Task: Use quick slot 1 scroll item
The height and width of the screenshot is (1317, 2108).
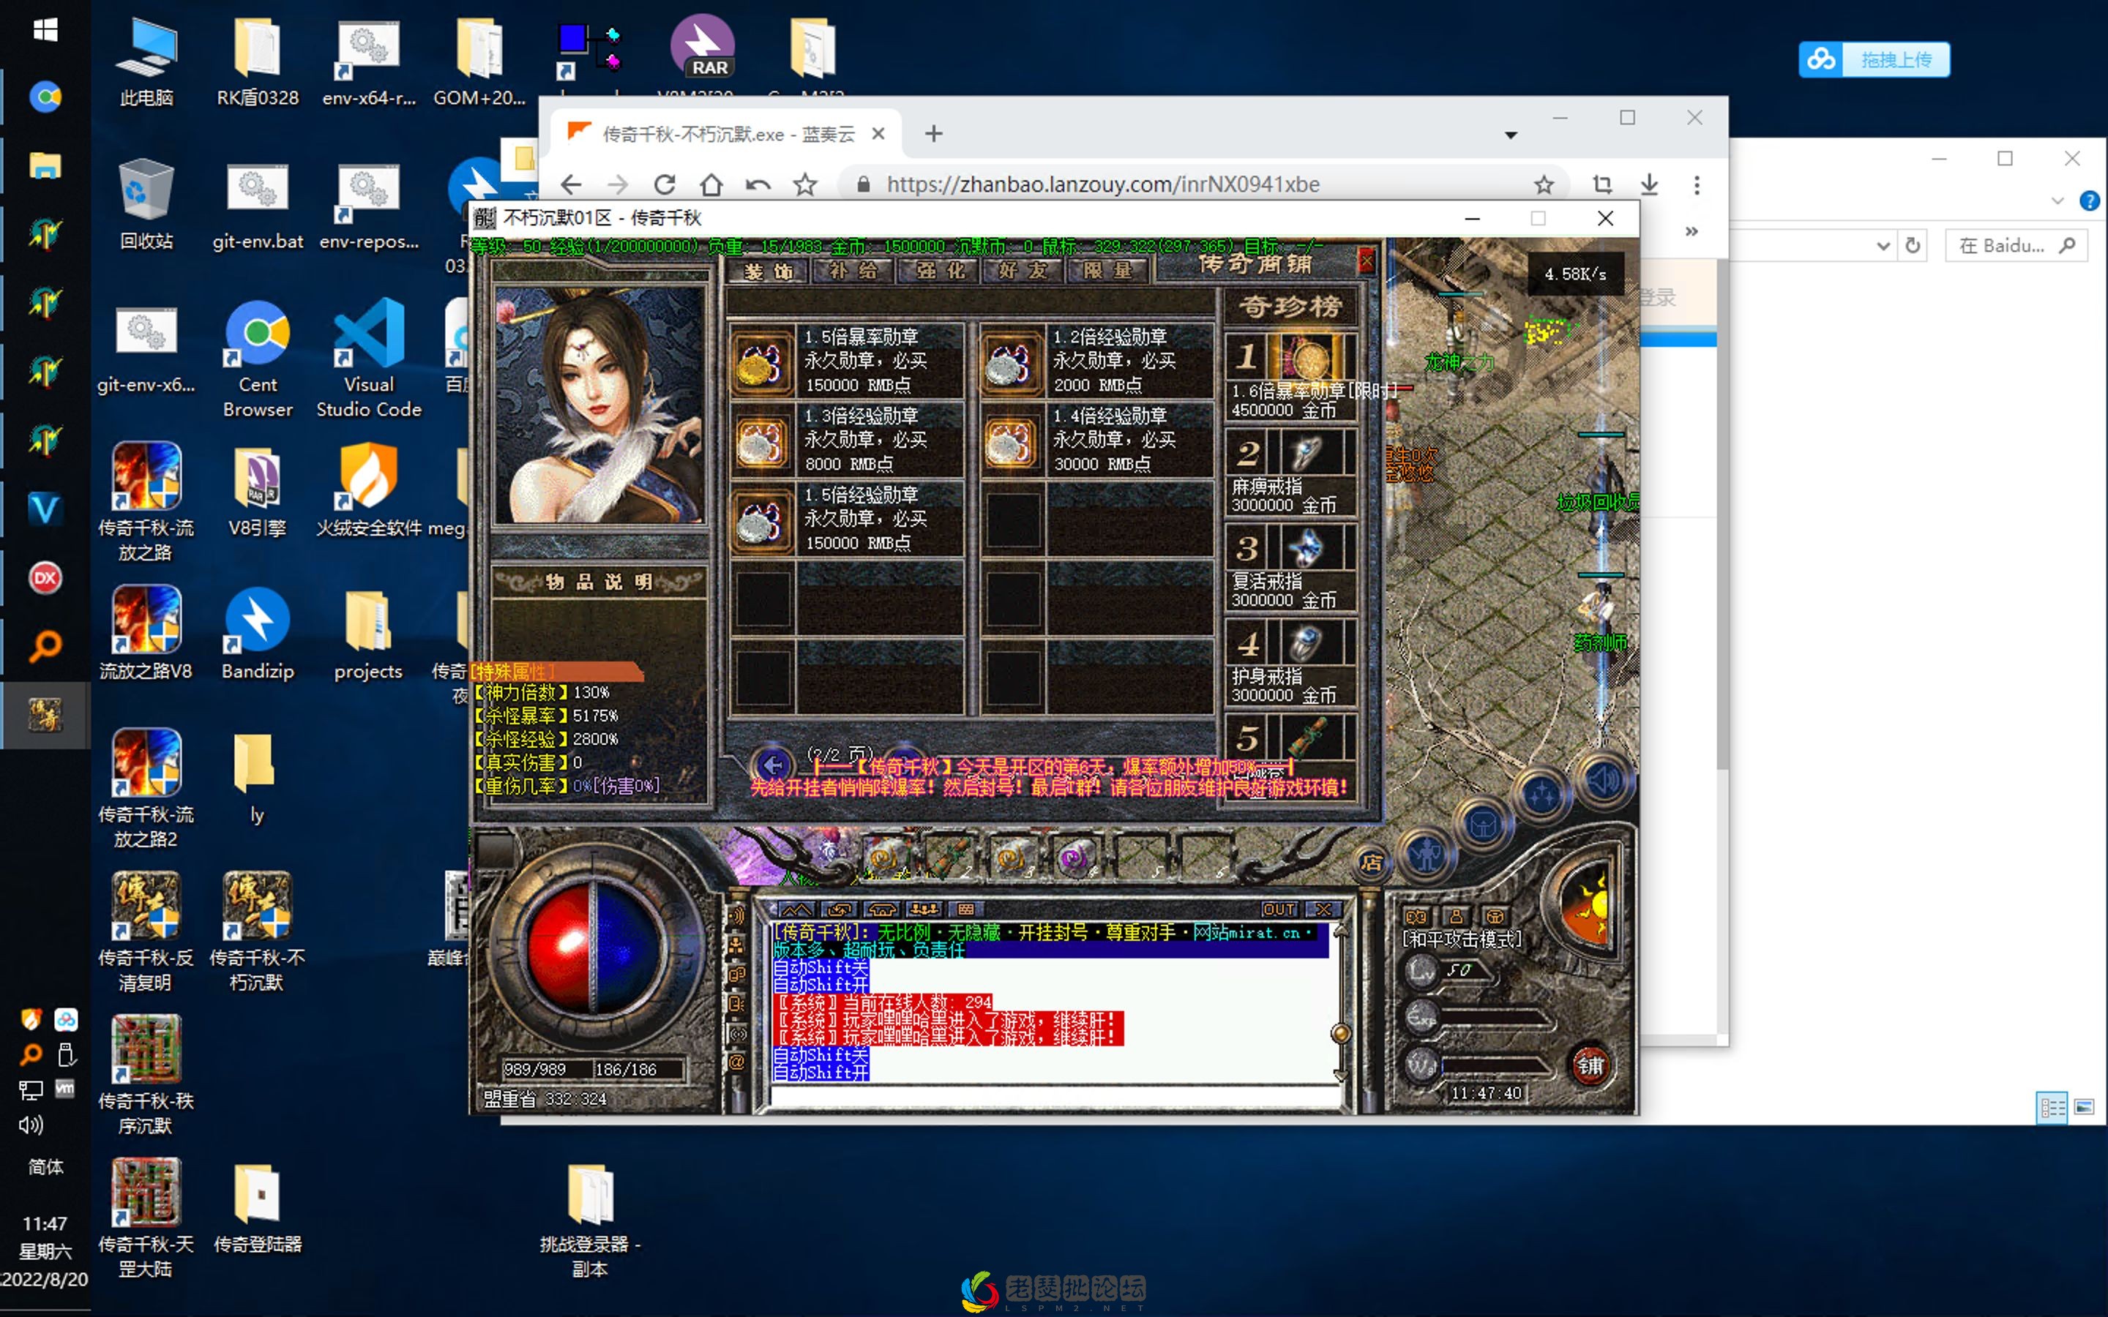Action: 887,858
